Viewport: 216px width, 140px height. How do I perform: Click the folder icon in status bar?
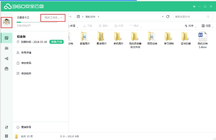(16, 136)
